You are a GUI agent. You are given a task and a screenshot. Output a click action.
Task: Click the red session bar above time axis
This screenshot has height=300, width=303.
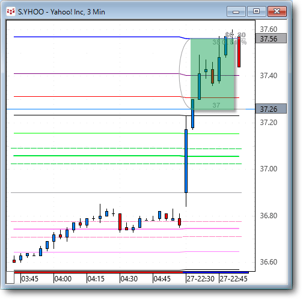[x=99, y=272]
